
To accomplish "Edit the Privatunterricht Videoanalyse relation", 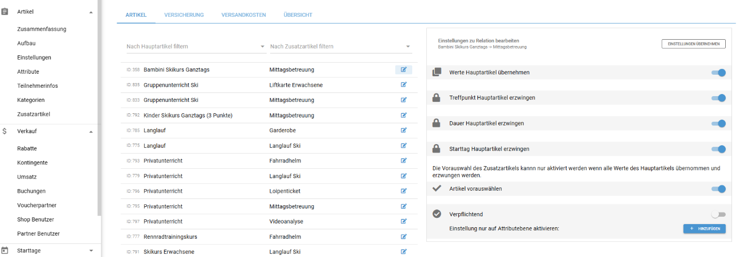I will (x=403, y=221).
